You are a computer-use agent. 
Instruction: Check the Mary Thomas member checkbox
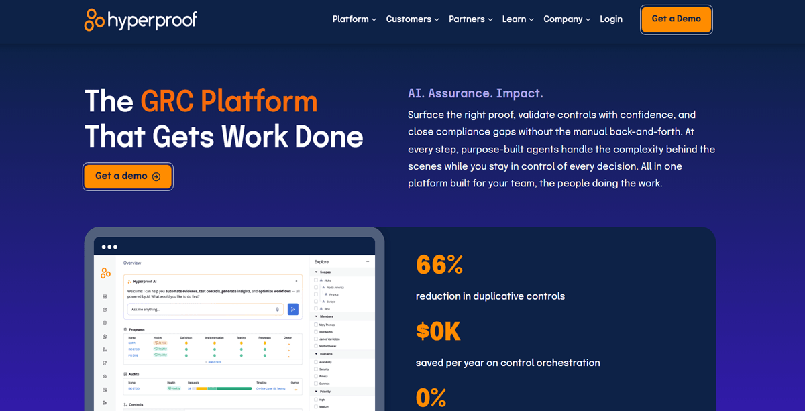[316, 325]
